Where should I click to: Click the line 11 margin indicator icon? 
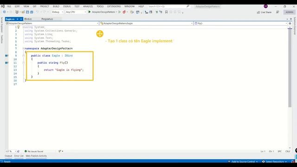(6, 63)
